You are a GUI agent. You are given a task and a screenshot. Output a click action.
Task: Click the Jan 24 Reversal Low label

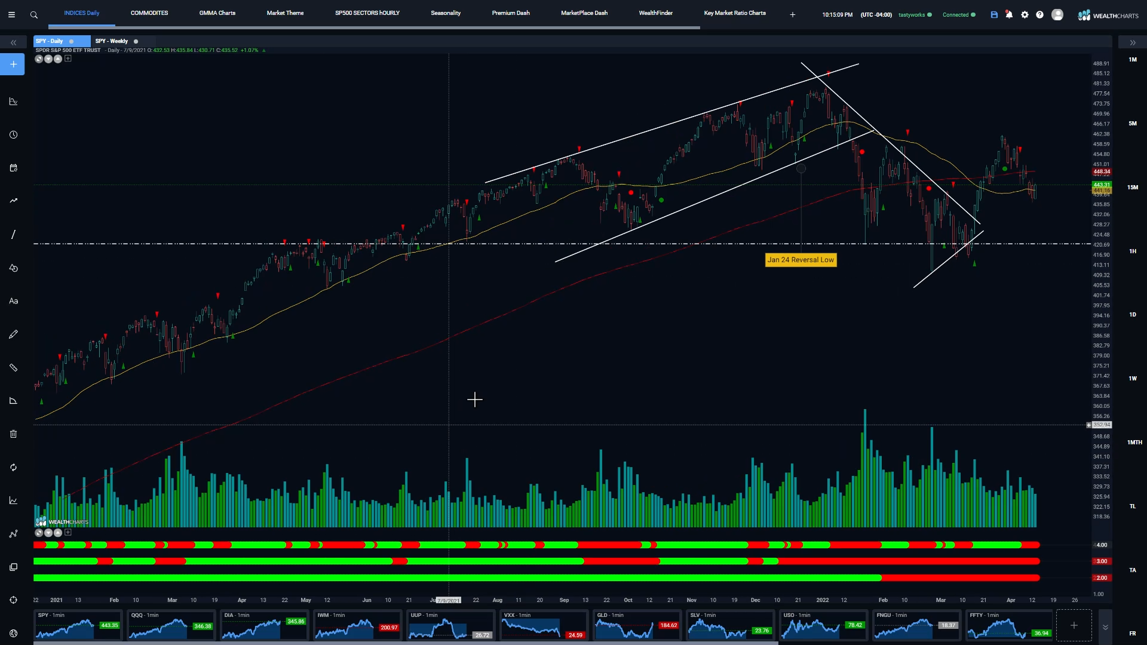(801, 260)
